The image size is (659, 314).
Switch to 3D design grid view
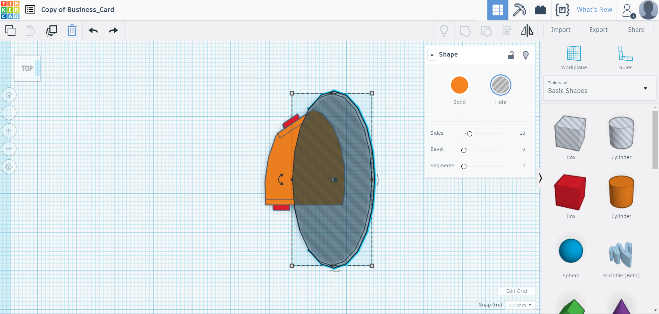coord(498,10)
